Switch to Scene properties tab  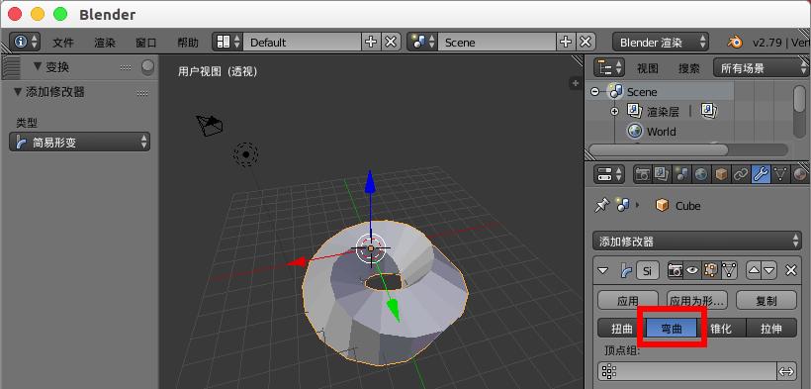click(x=681, y=174)
